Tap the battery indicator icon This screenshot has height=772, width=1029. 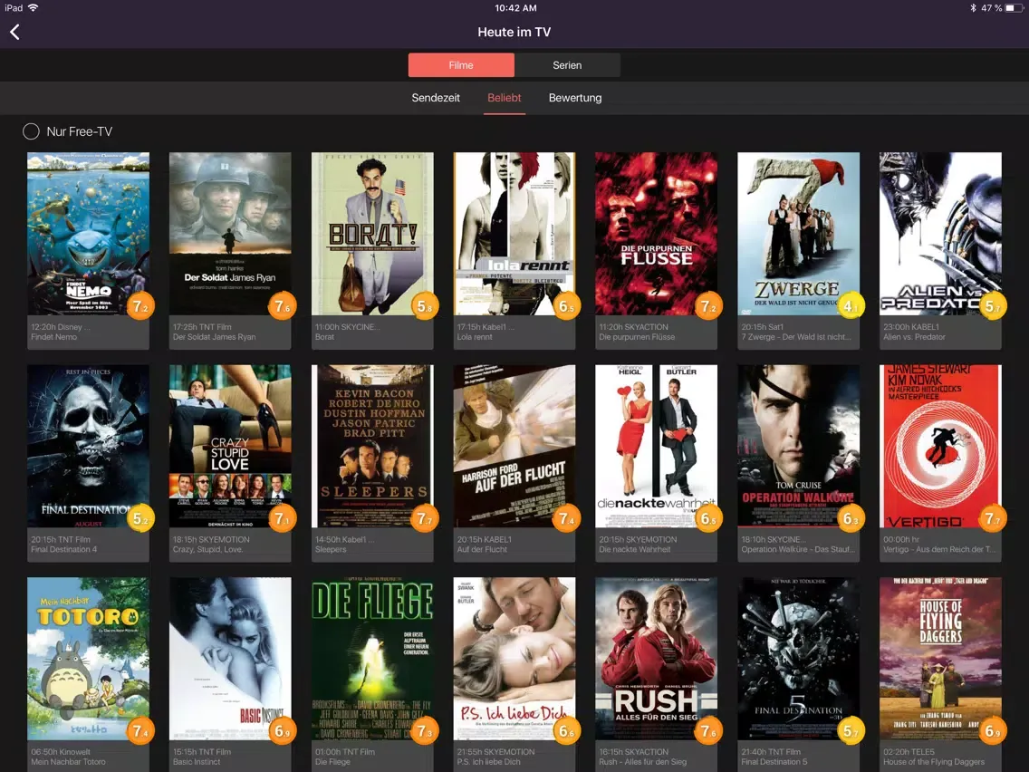(1014, 8)
